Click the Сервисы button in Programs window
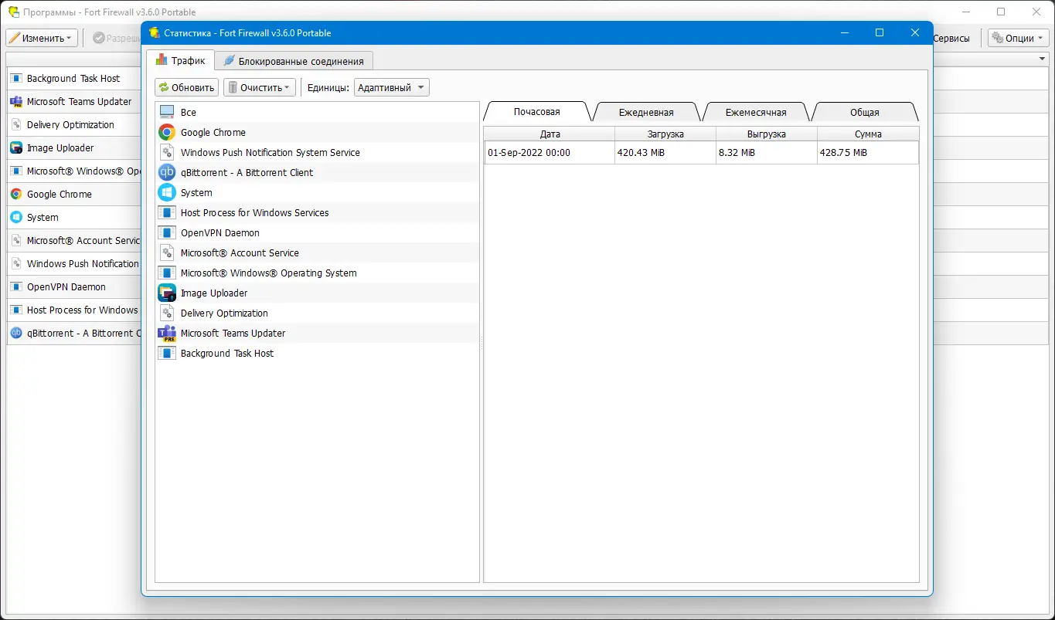The image size is (1055, 620). (951, 38)
